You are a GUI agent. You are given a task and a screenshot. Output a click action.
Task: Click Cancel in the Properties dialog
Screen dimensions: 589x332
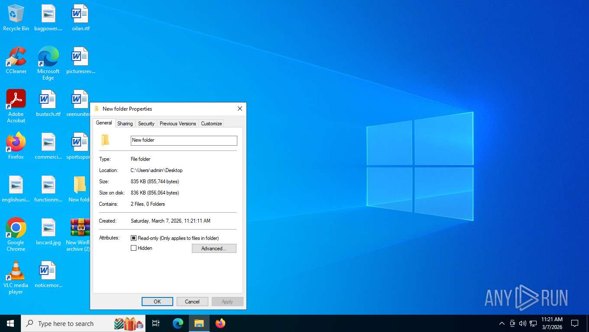pyautogui.click(x=192, y=302)
